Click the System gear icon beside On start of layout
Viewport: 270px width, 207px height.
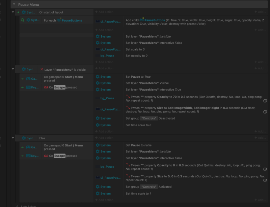pyautogui.click(x=24, y=12)
